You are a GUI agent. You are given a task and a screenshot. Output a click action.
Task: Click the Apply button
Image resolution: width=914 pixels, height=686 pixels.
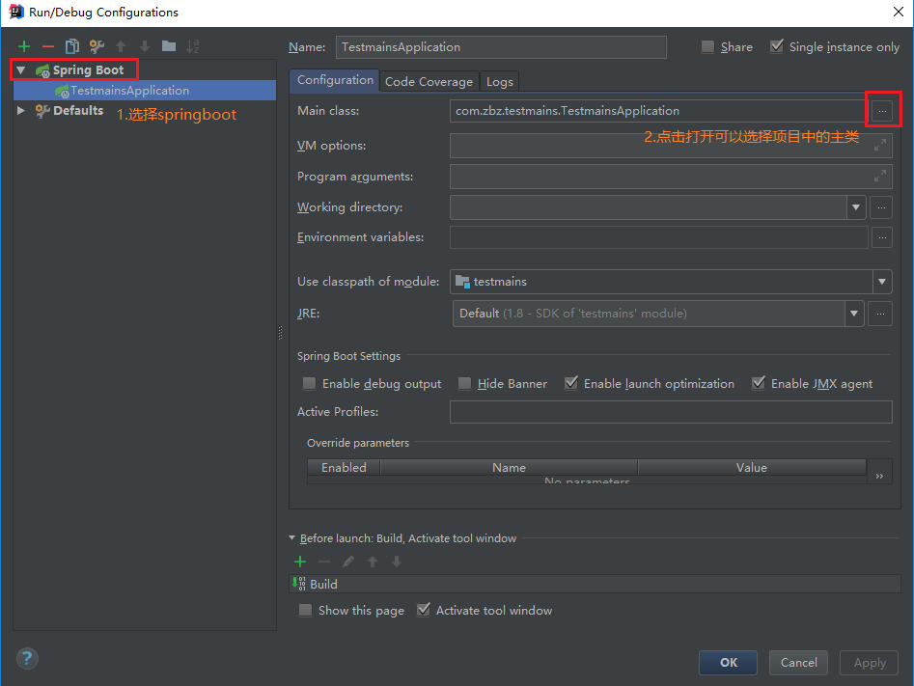point(869,662)
